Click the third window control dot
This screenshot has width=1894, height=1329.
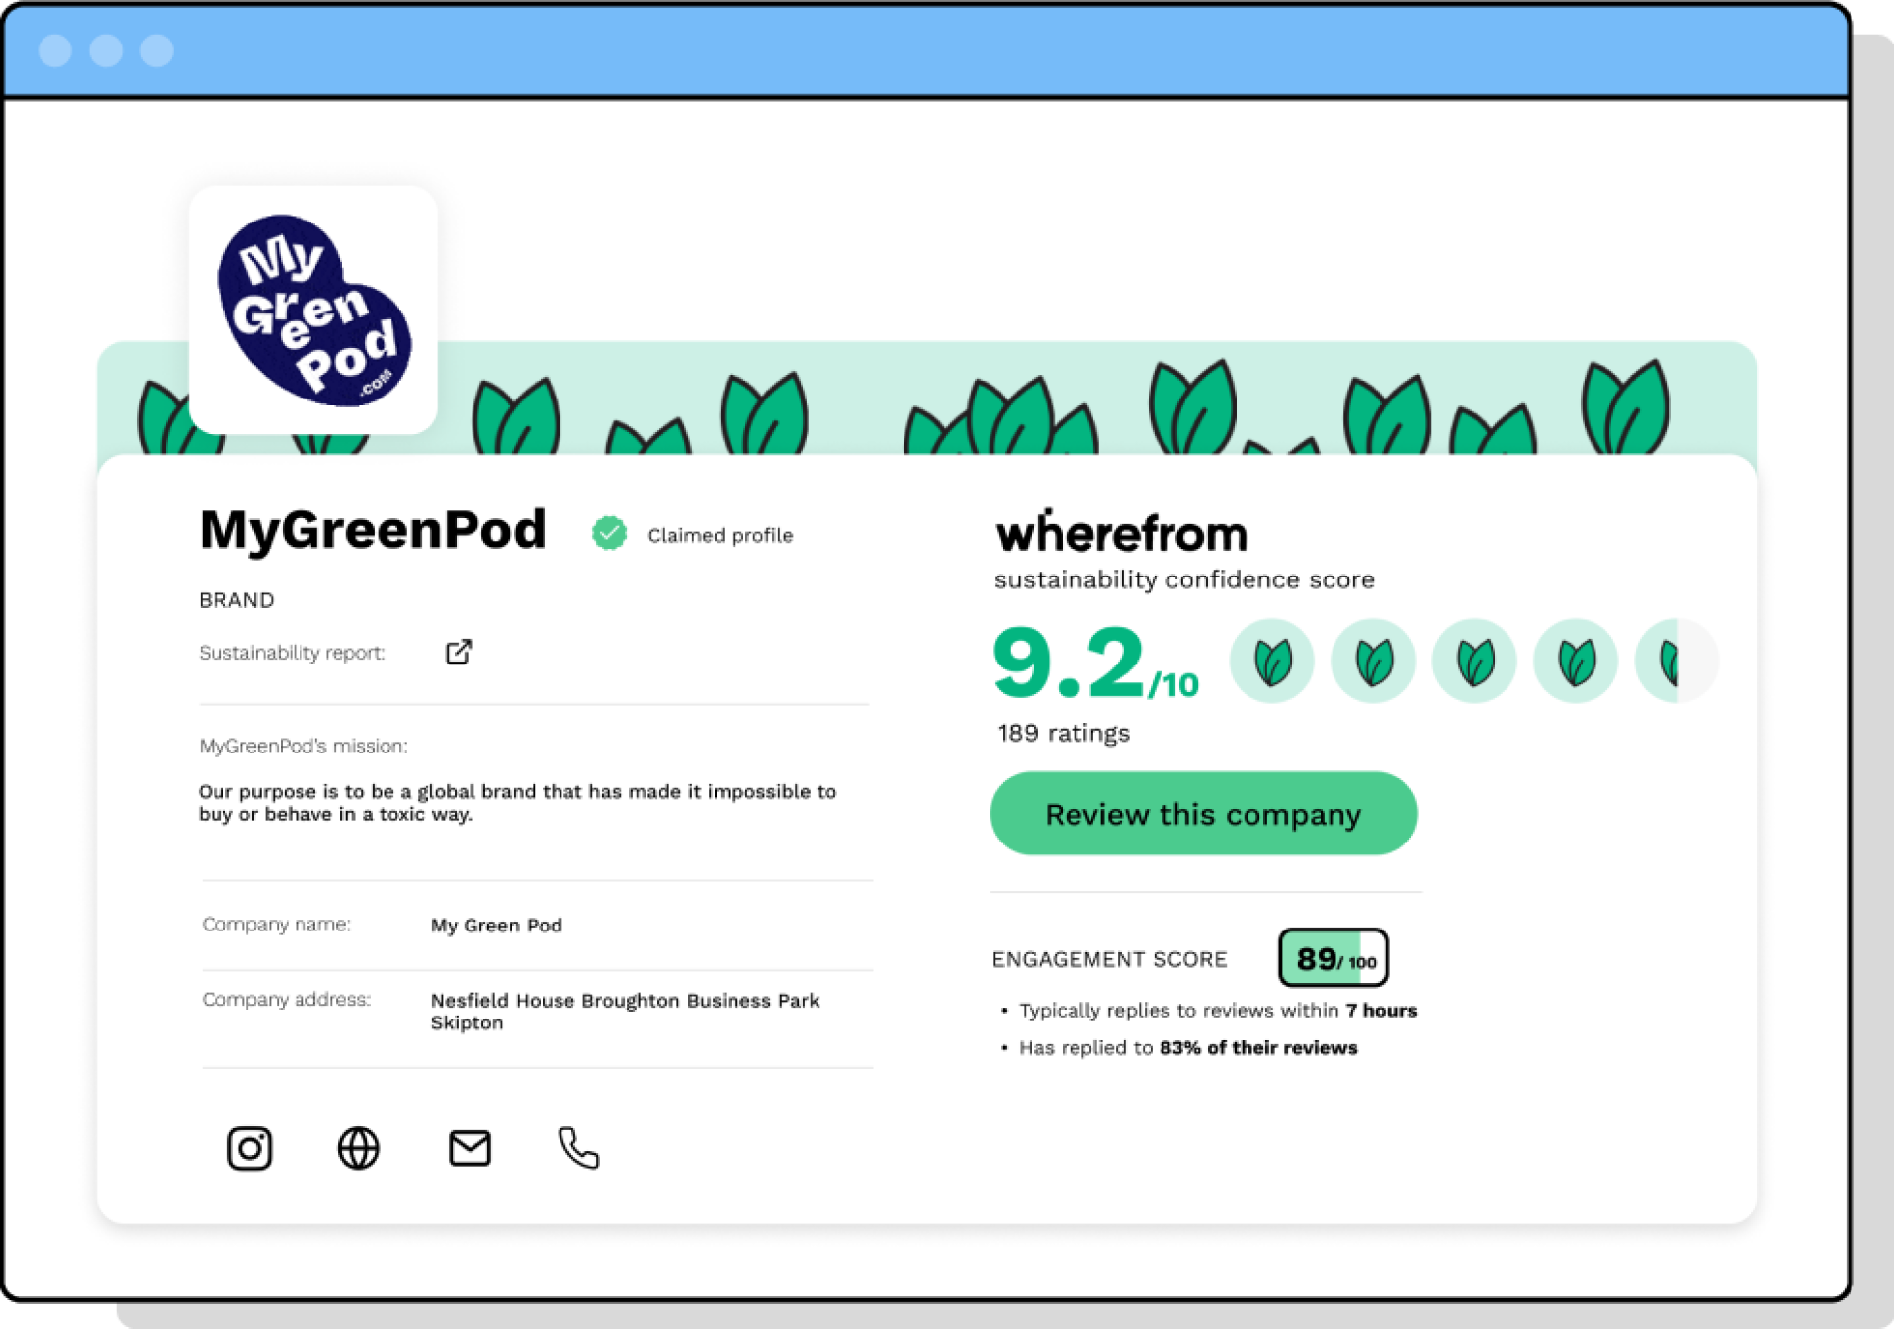click(x=156, y=50)
